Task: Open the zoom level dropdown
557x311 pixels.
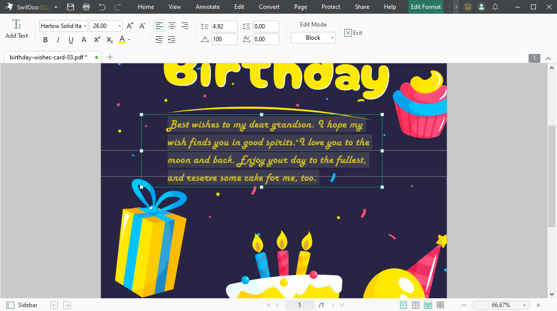Action: [524, 305]
